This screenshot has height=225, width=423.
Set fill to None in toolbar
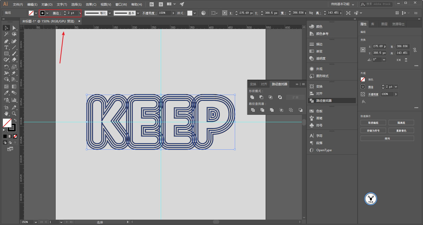[x=15, y=136]
